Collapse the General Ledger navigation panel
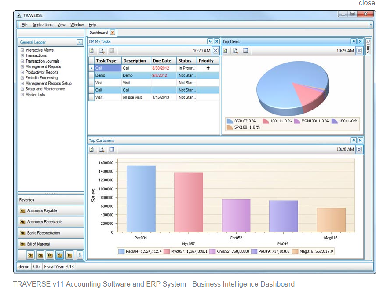Viewport: 376px width, 298px height. point(80,42)
